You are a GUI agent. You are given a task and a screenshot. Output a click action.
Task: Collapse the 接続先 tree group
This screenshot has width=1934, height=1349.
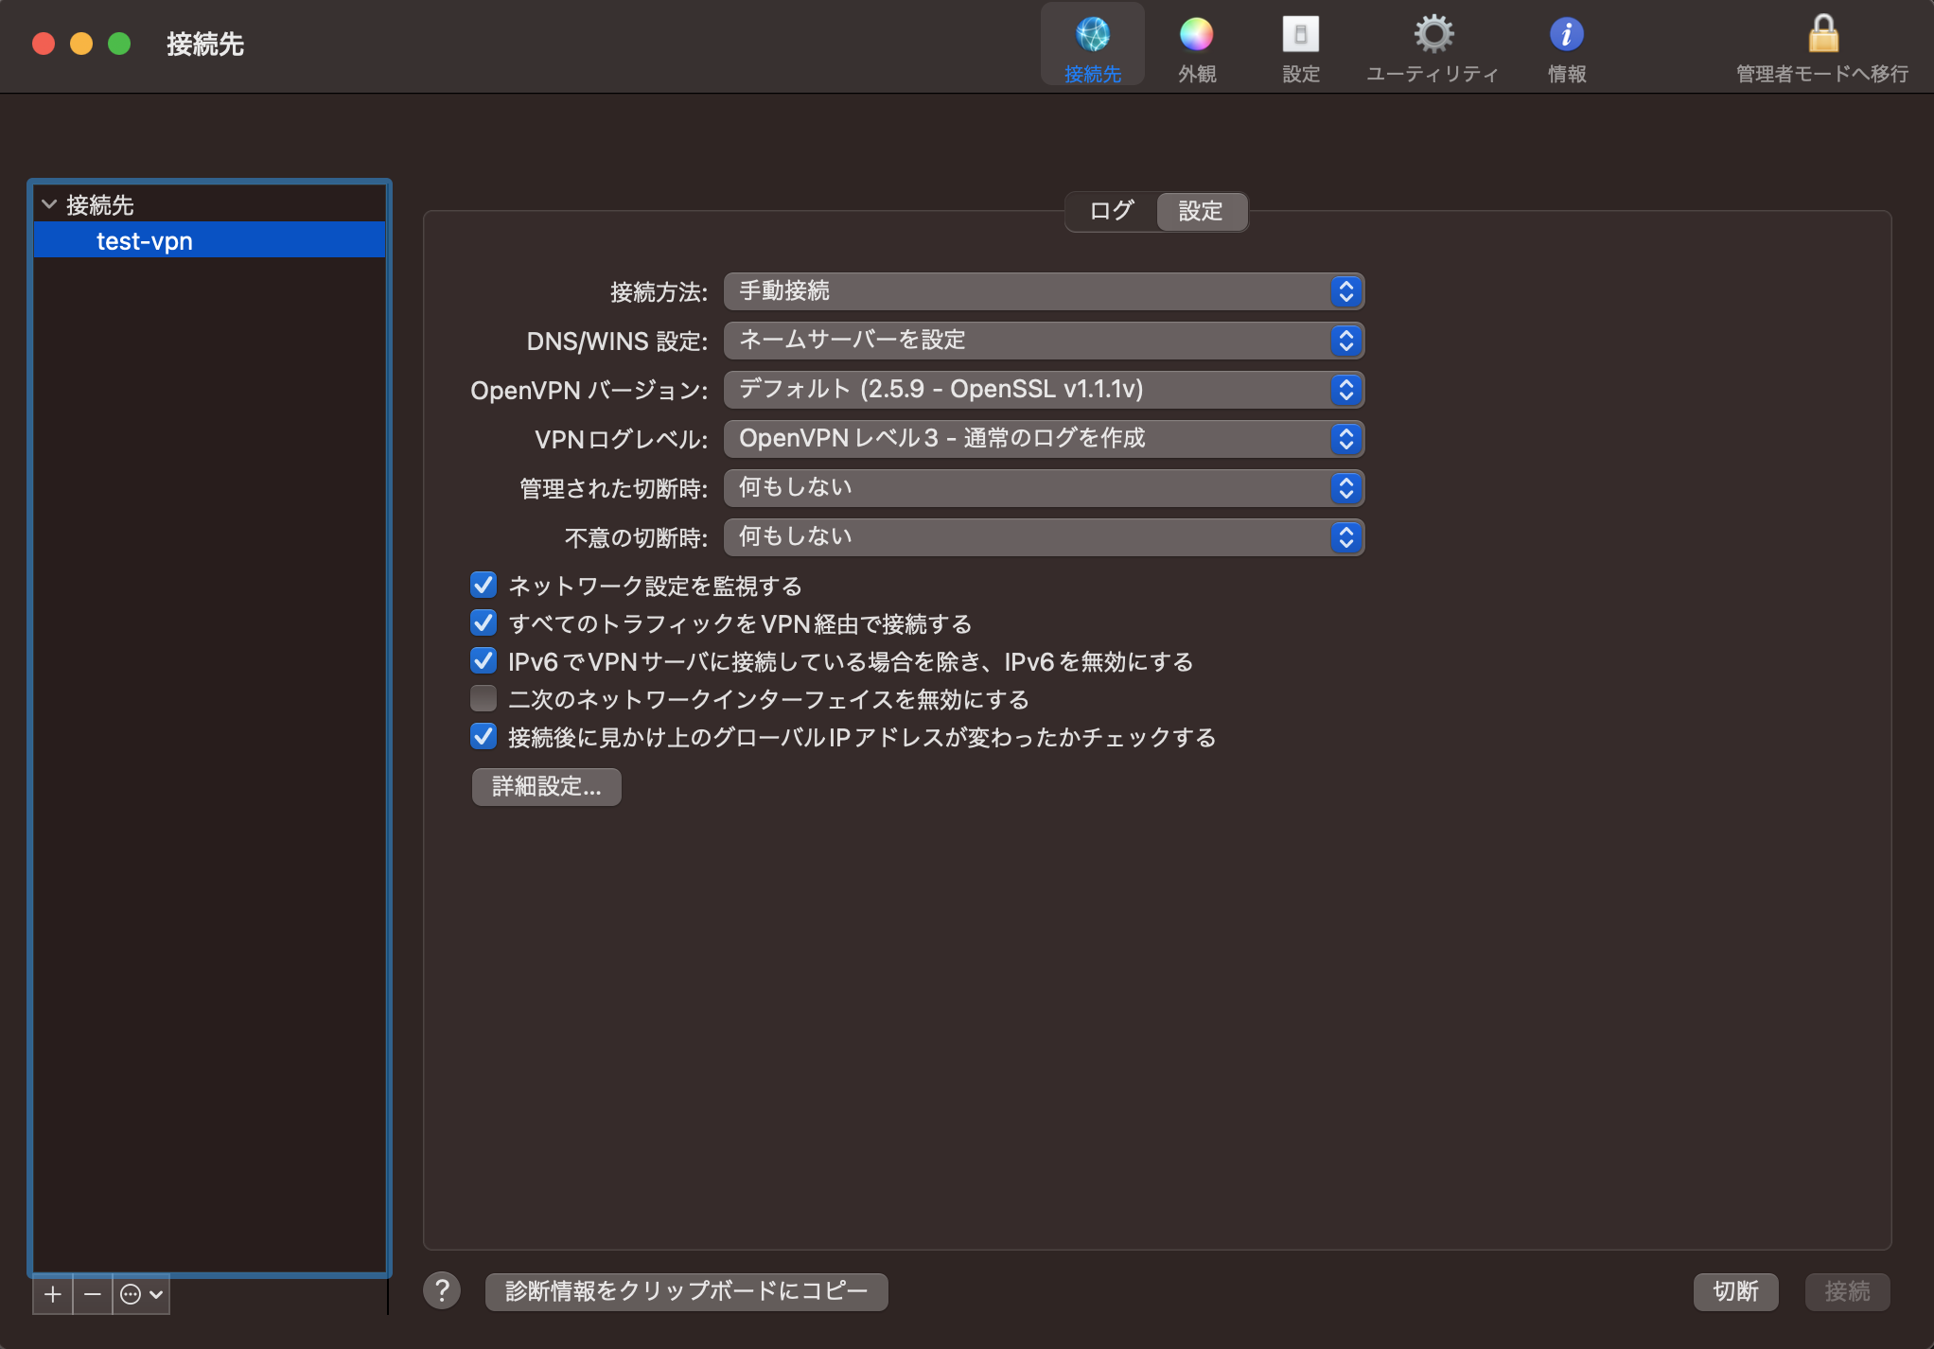point(50,204)
